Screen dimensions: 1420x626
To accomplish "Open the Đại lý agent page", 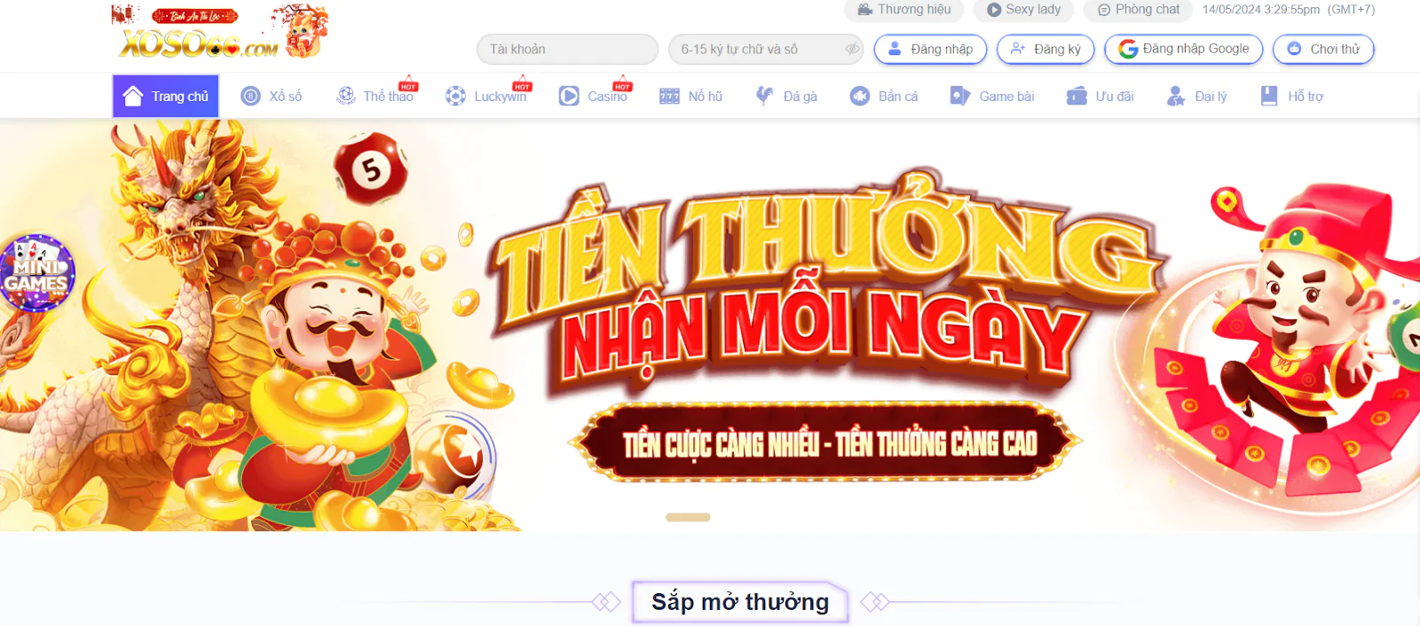I will click(x=1197, y=96).
